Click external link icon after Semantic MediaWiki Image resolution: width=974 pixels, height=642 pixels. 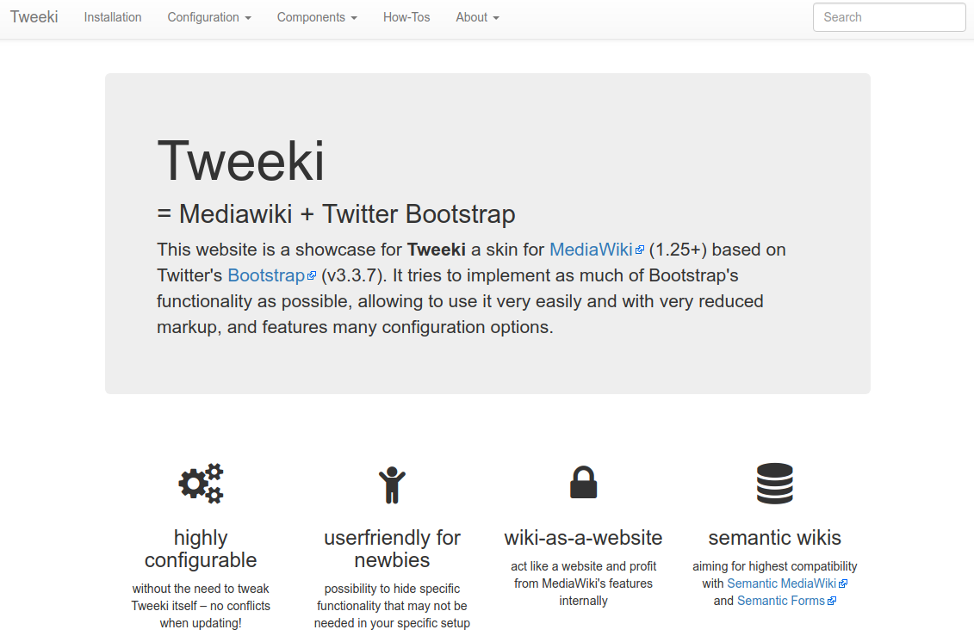tap(843, 583)
